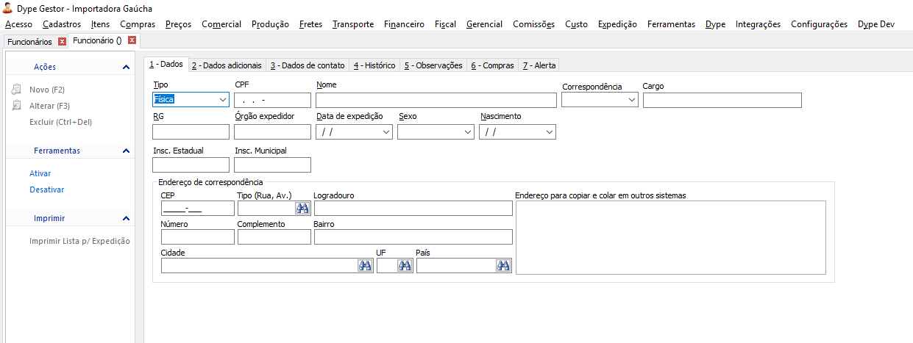Select the 1 - Dados tab
913x343 pixels.
166,65
